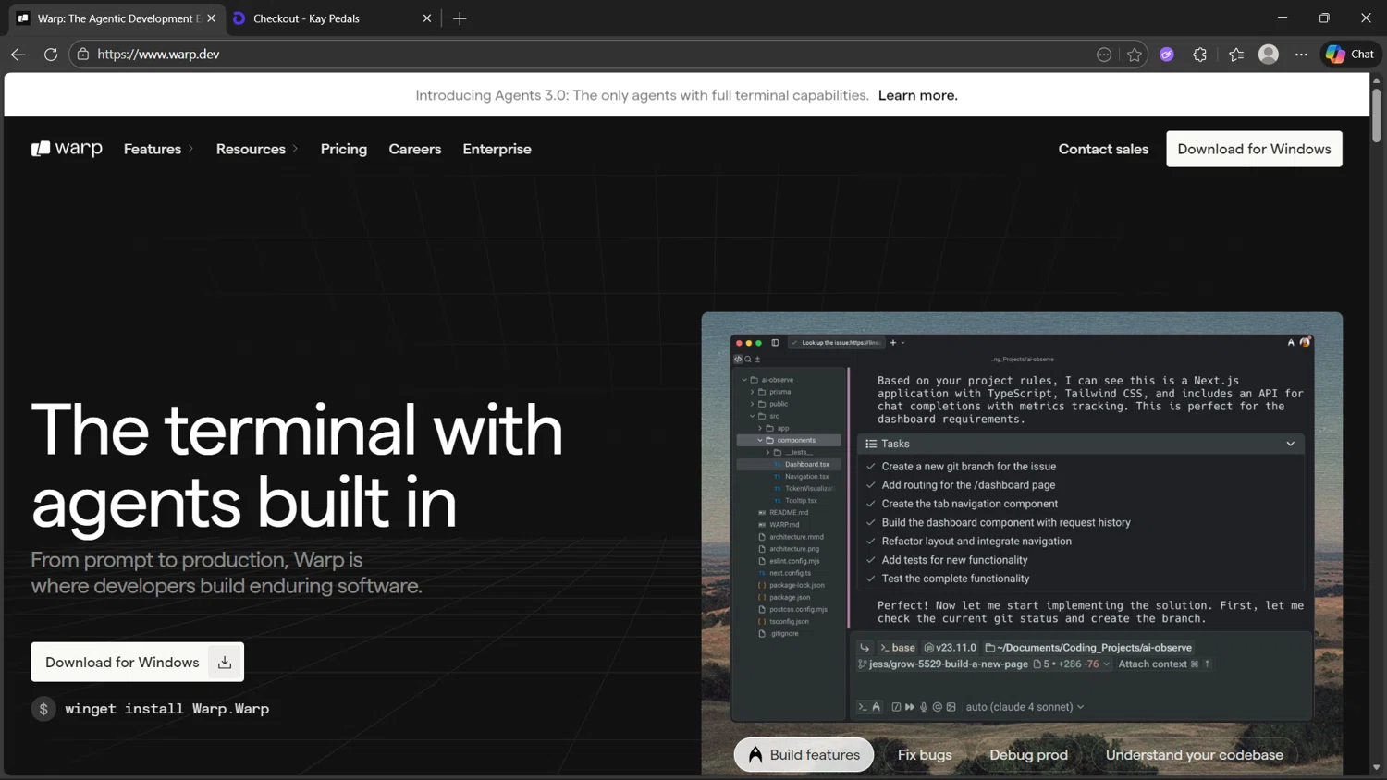Select the Look up the issue tab
This screenshot has width=1387, height=780.
(x=836, y=343)
